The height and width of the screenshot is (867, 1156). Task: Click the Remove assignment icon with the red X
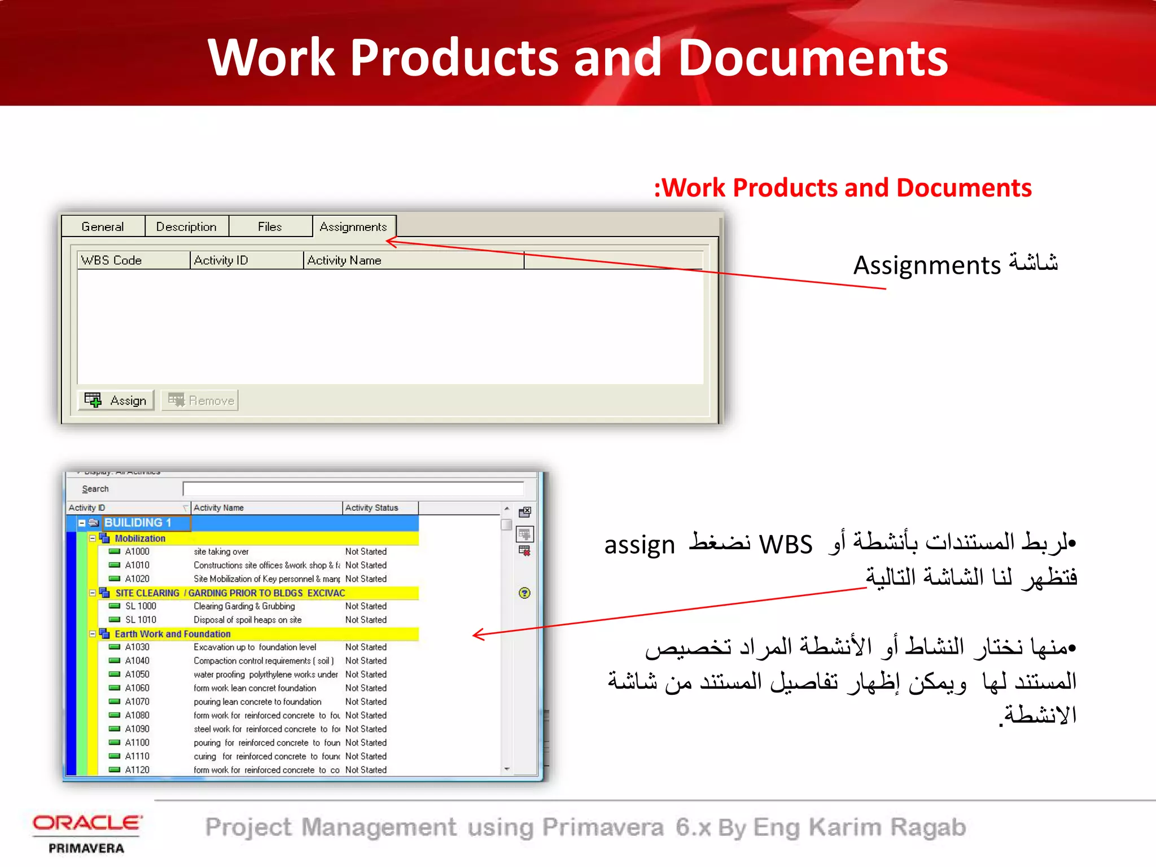[525, 551]
